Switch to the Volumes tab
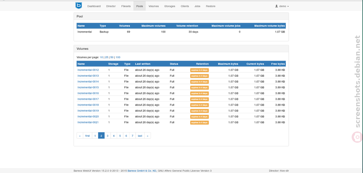Image resolution: width=363 pixels, height=173 pixels. point(154,6)
